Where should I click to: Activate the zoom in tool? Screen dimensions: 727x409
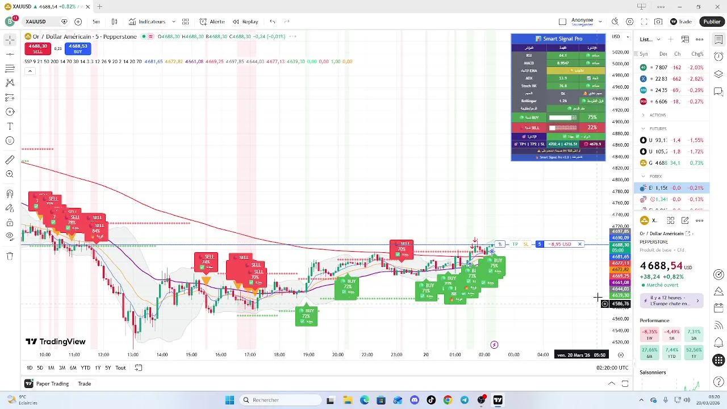click(10, 174)
